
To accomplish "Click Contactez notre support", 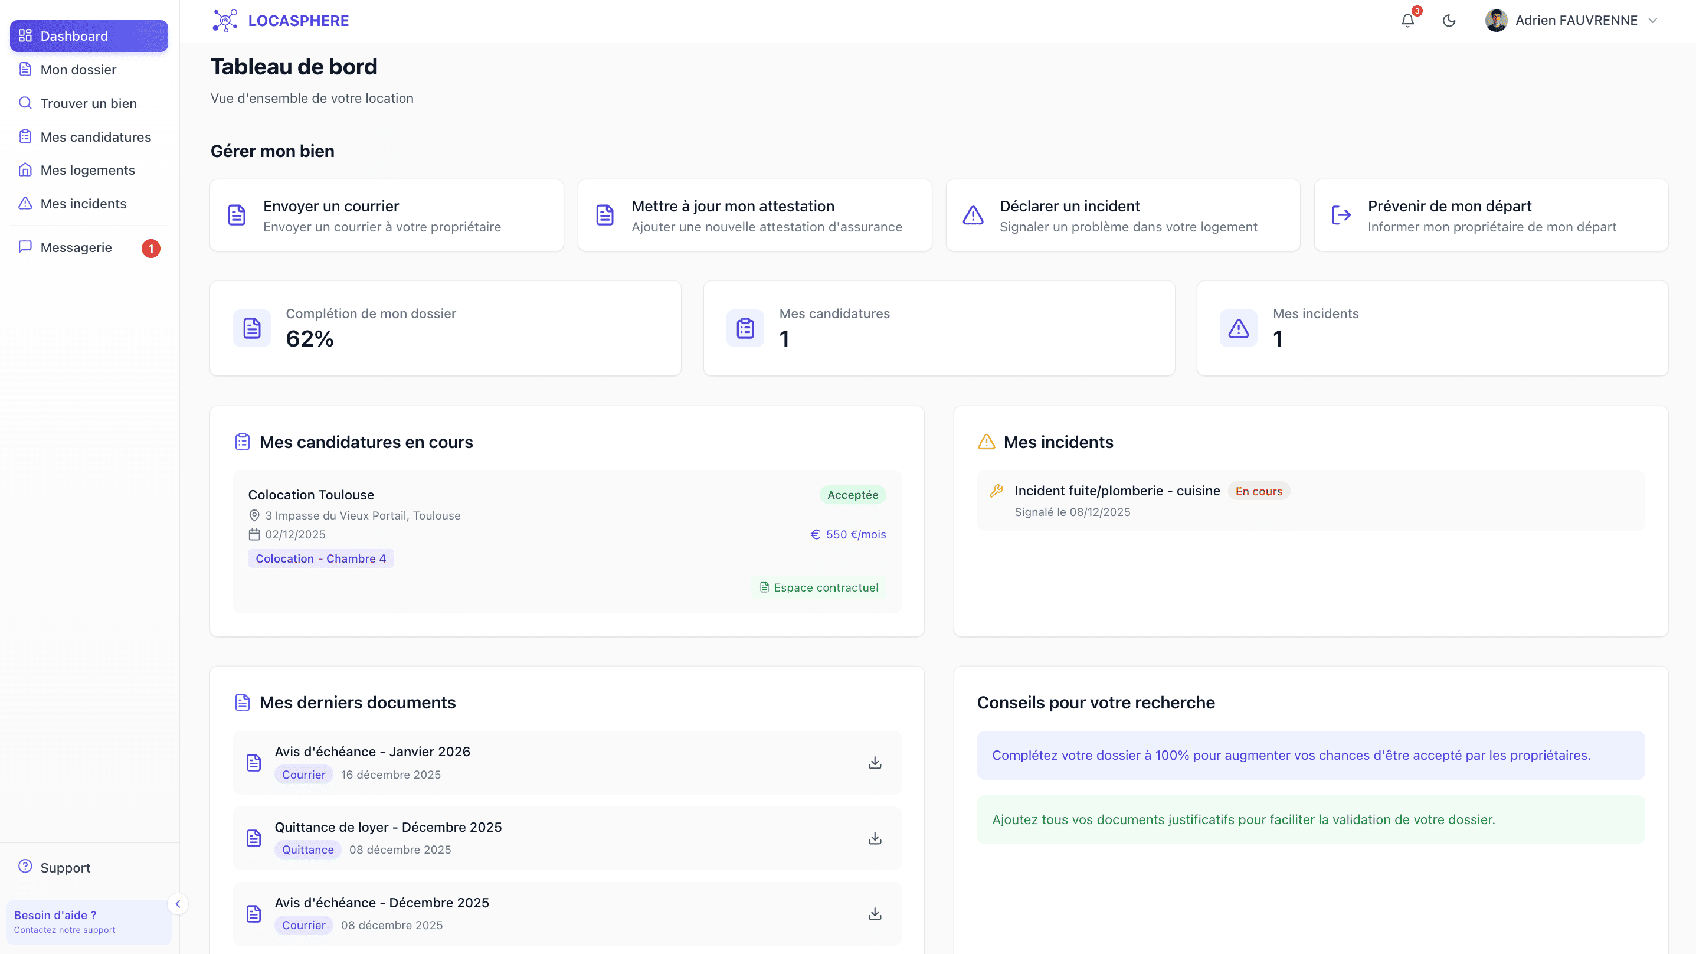I will (65, 930).
